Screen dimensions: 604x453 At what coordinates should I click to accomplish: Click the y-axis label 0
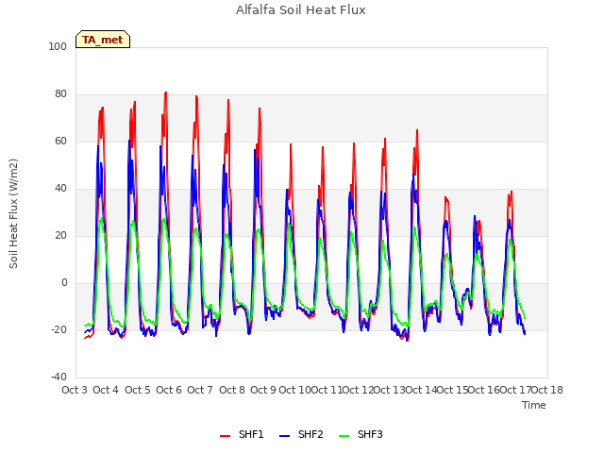pyautogui.click(x=64, y=283)
